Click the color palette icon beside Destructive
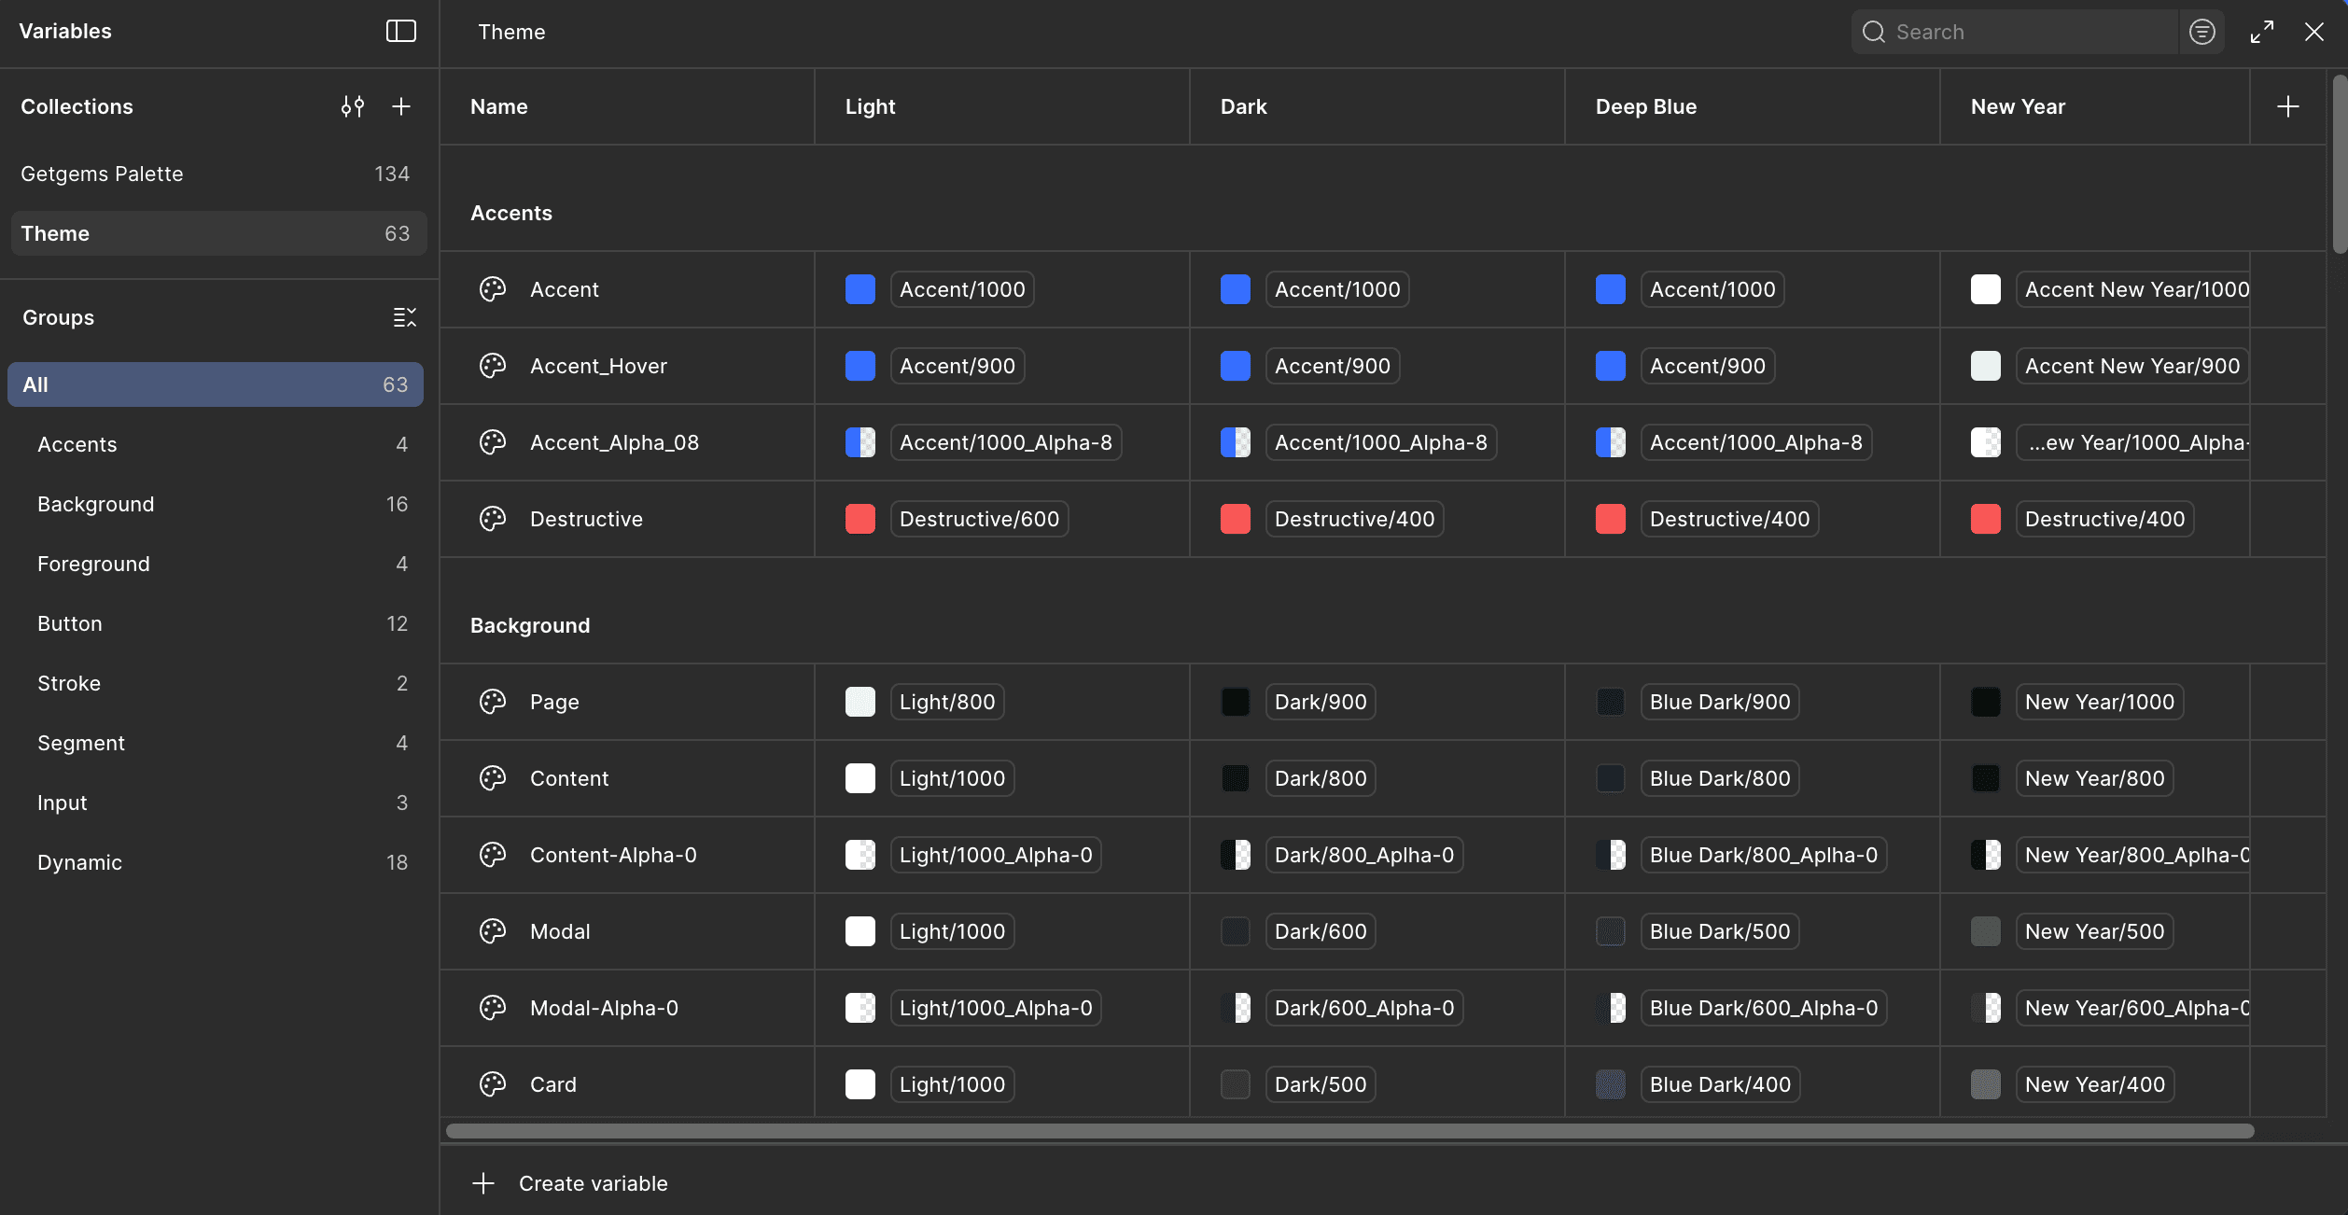This screenshot has width=2348, height=1215. click(492, 519)
